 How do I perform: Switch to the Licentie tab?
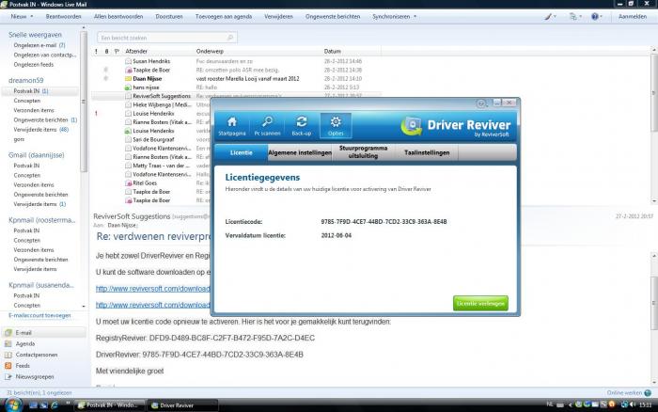point(242,153)
